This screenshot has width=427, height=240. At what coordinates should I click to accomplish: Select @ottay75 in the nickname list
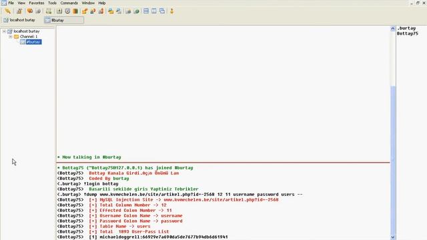click(408, 33)
